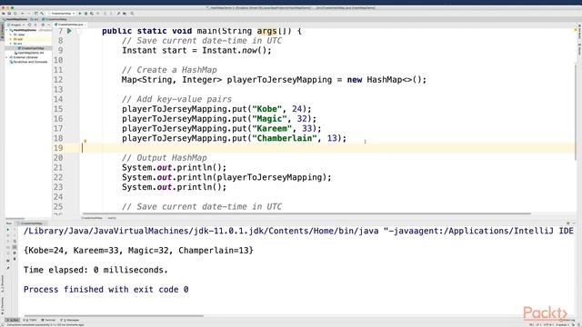Screen dimensions: 582x327
Task: Click the src breadcrumb in navigation bar
Action: point(35,19)
